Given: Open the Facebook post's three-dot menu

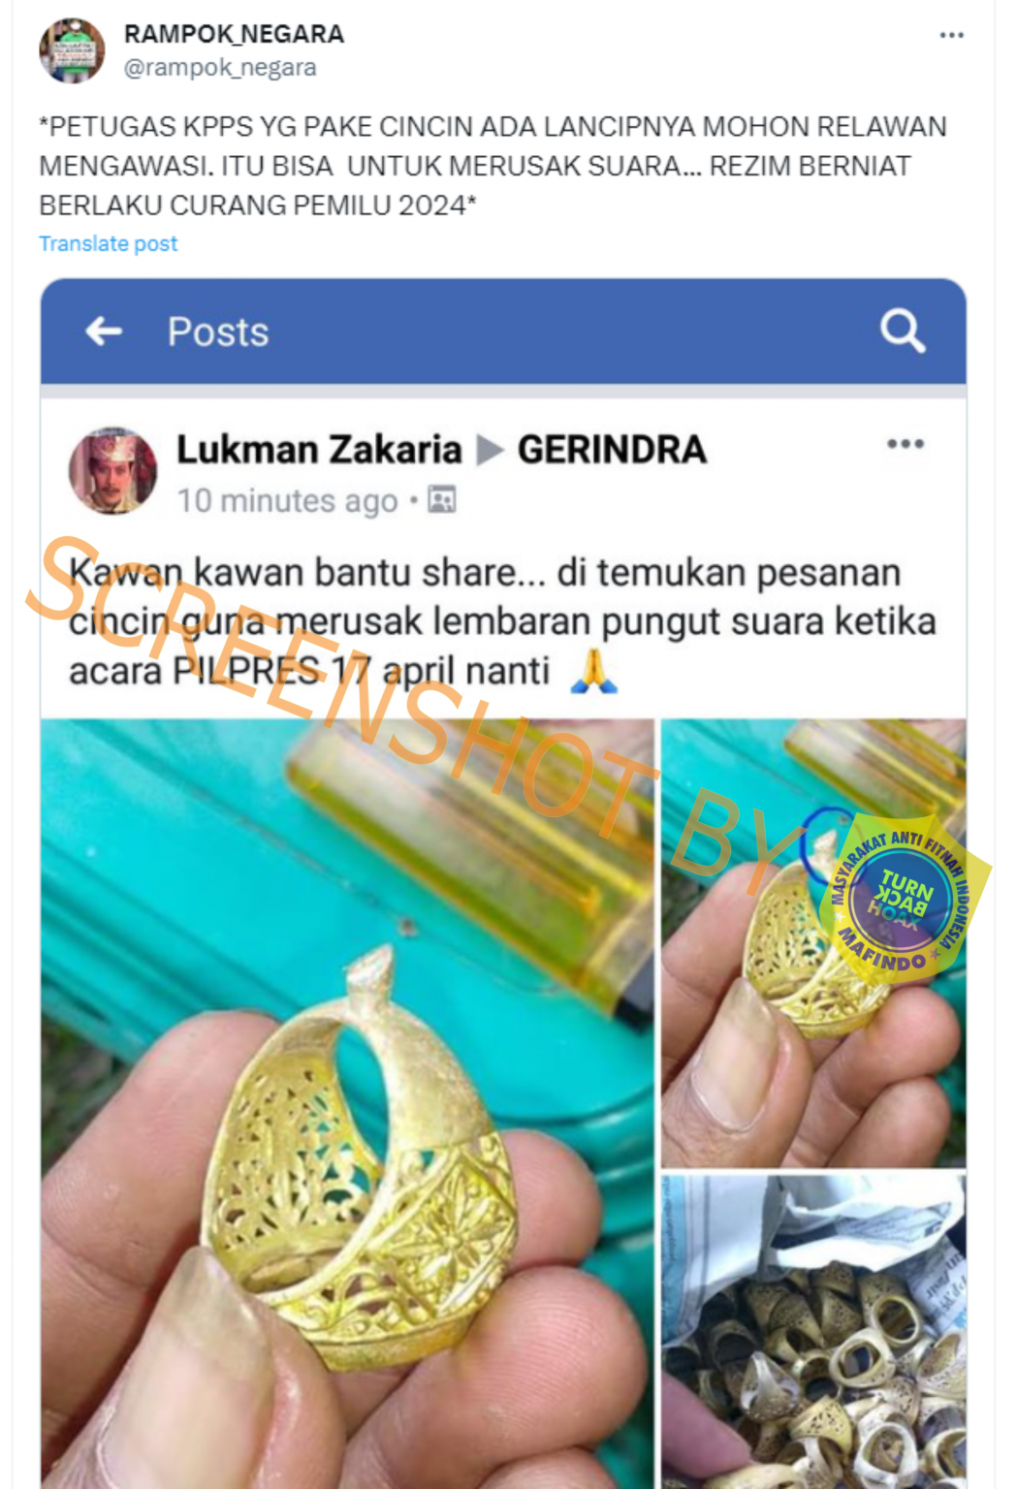Looking at the screenshot, I should pos(905,444).
